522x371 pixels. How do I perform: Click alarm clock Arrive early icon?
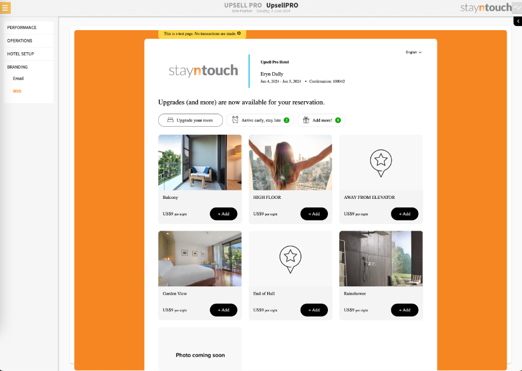point(235,120)
